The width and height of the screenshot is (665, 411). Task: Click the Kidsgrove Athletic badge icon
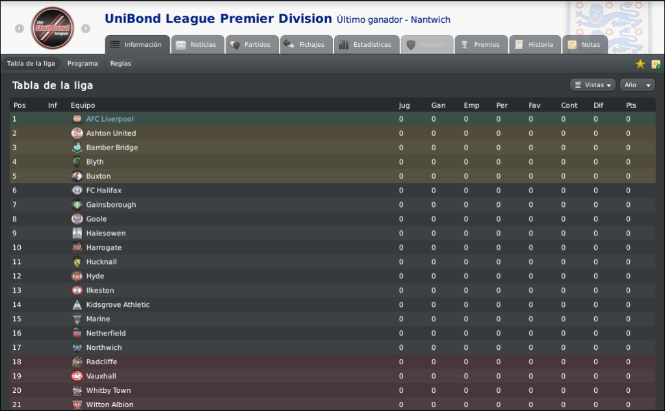(77, 304)
